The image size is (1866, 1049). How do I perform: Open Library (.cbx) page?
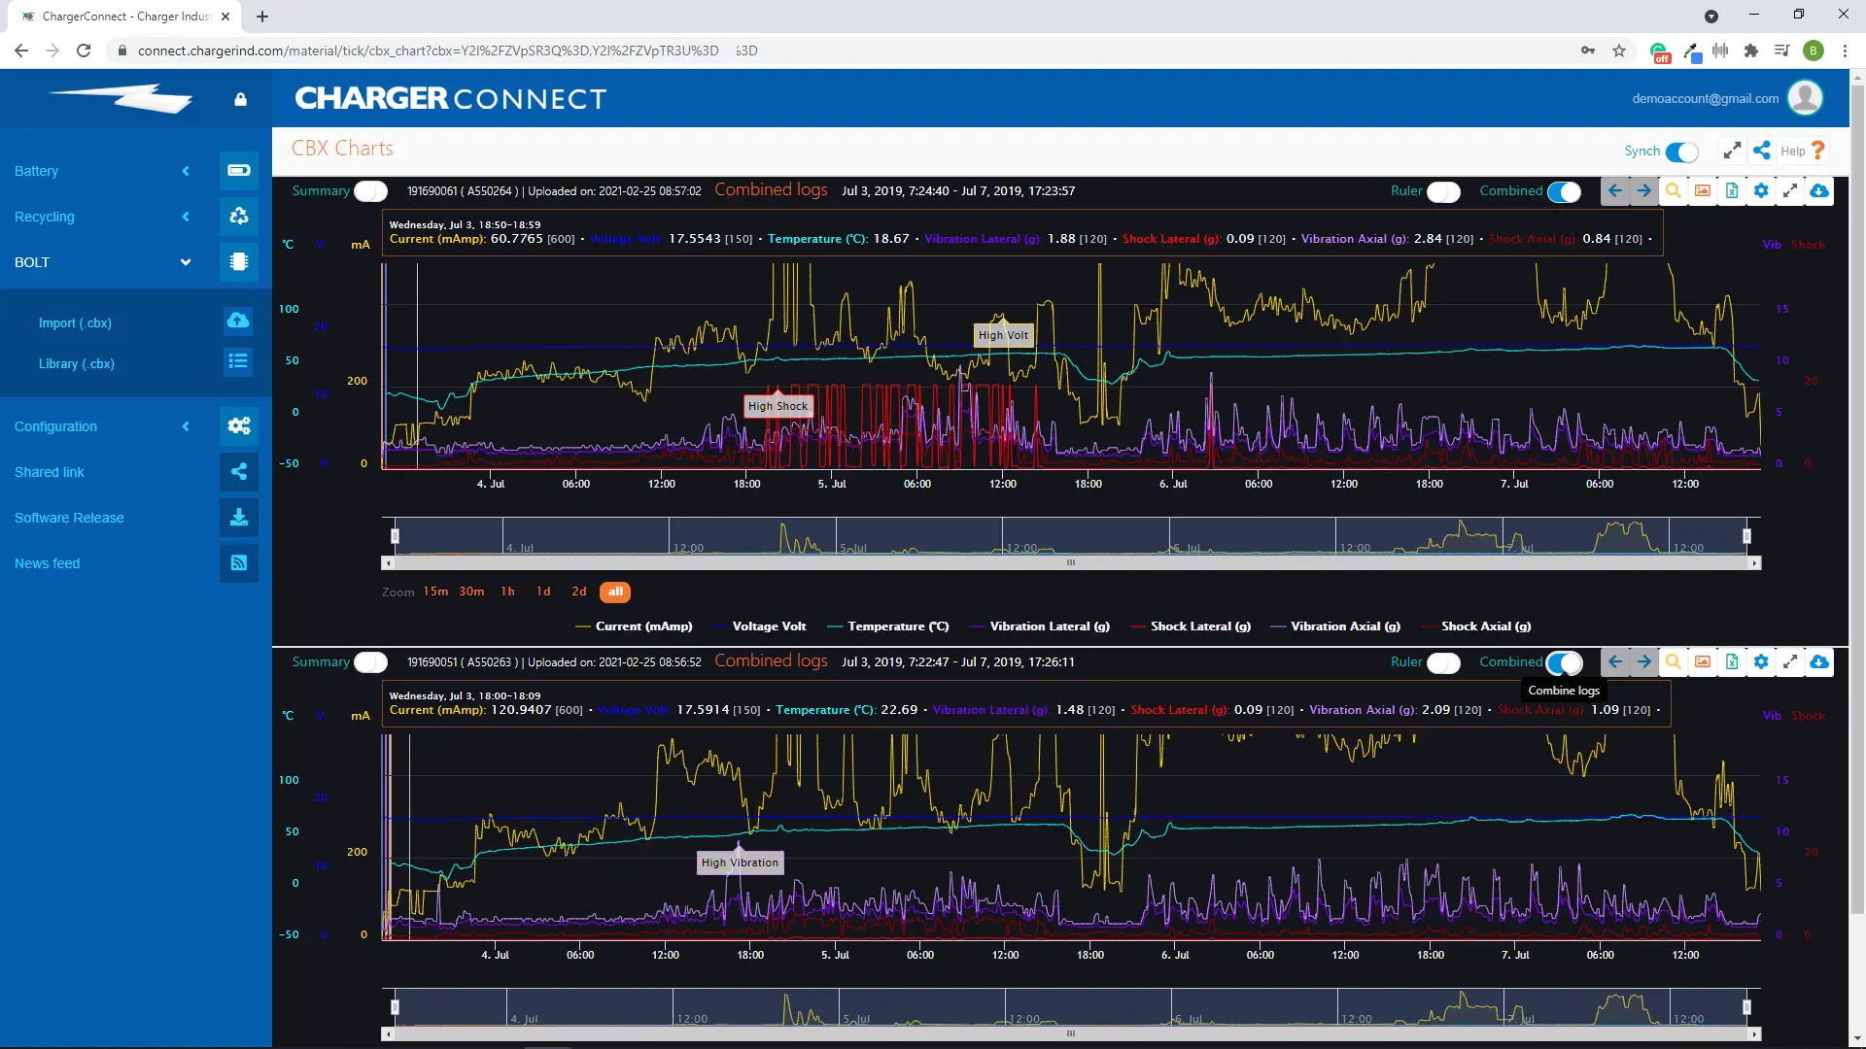click(76, 363)
